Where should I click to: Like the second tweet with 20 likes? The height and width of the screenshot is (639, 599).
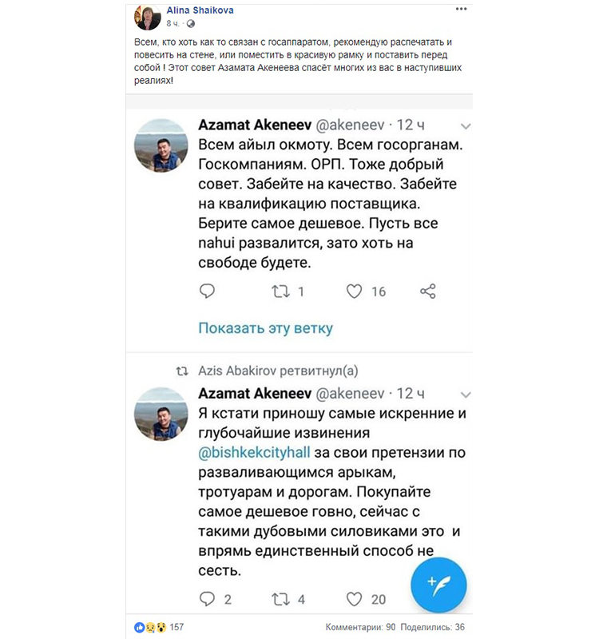pyautogui.click(x=355, y=599)
